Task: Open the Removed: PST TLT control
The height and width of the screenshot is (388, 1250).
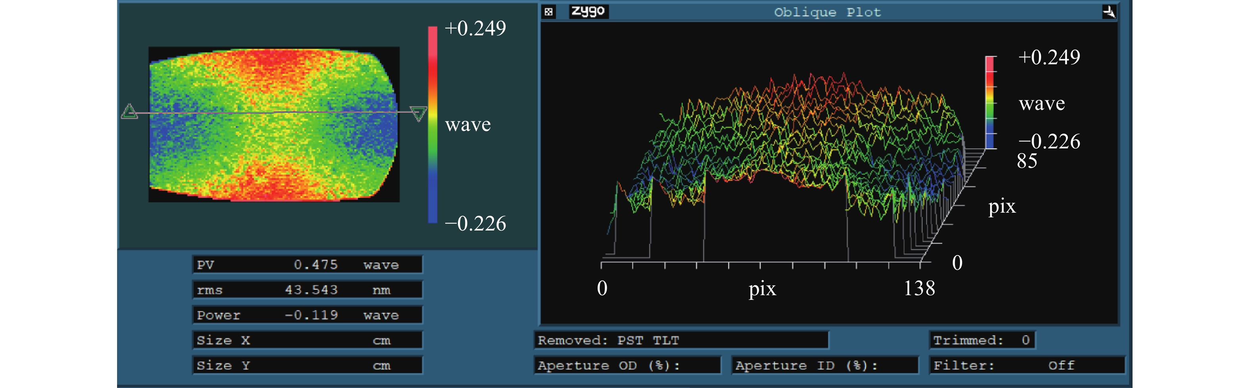Action: coord(681,340)
